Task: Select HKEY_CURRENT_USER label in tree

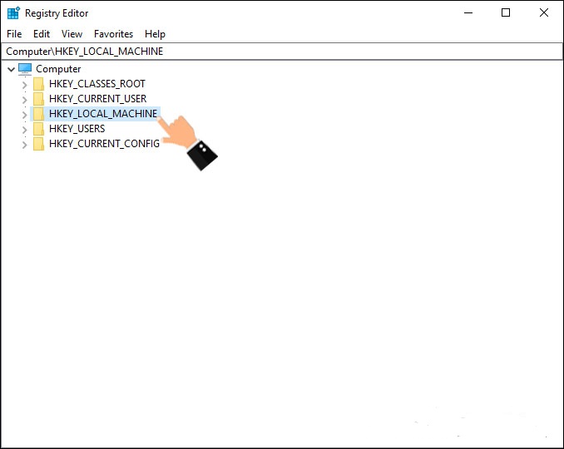Action: click(98, 98)
